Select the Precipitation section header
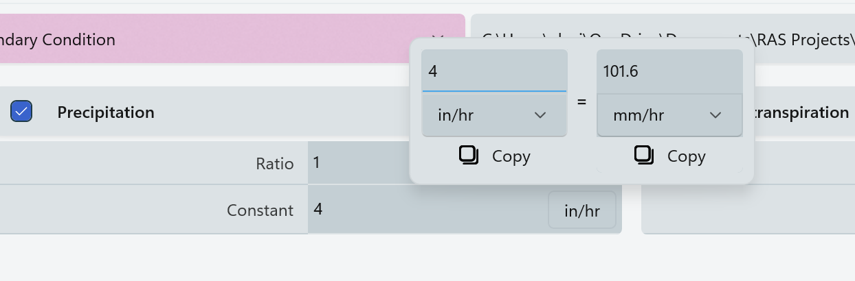 point(106,112)
